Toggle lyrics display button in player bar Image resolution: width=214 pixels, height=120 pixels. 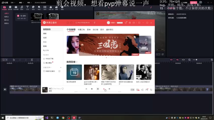[109, 89]
